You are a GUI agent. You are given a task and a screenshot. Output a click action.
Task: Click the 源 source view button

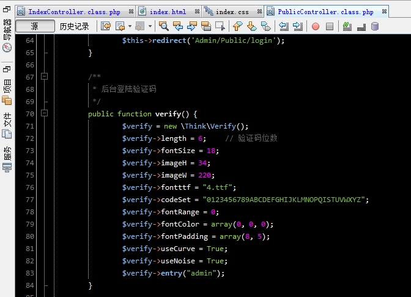pos(34,26)
